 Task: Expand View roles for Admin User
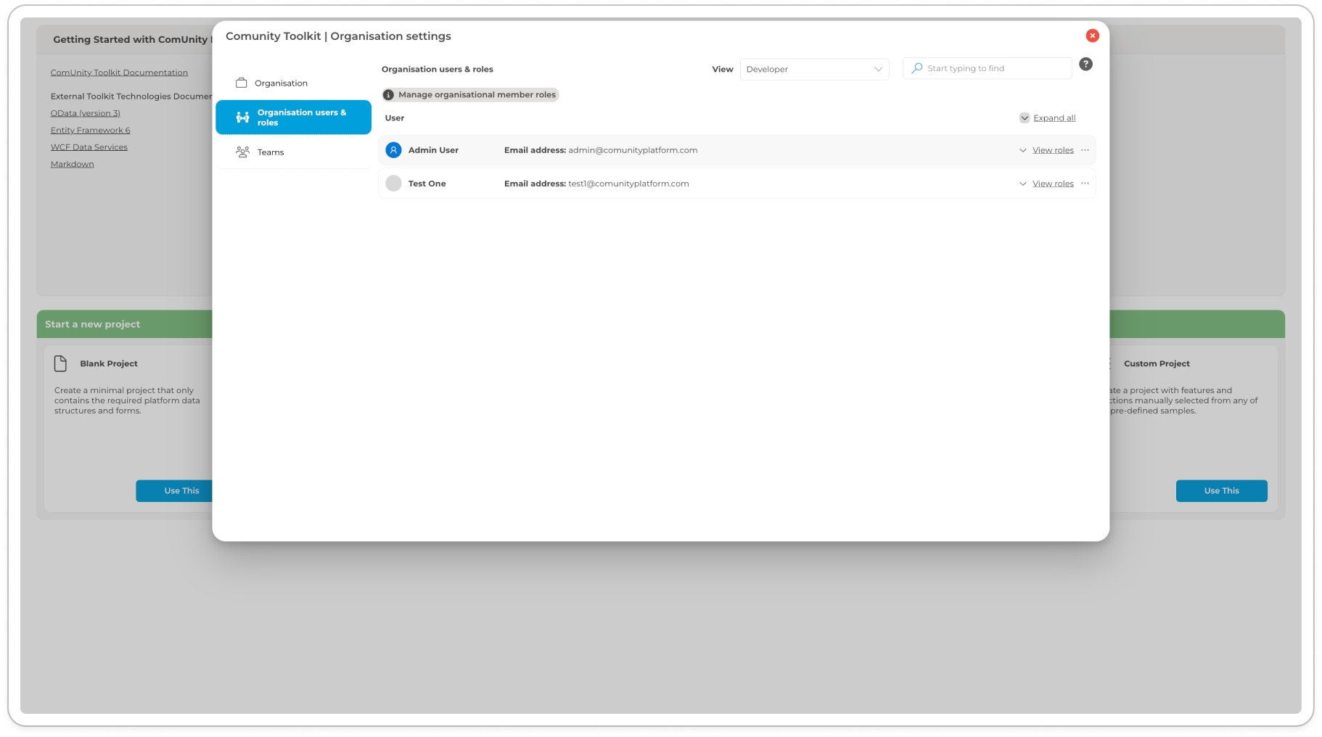pyautogui.click(x=1052, y=150)
